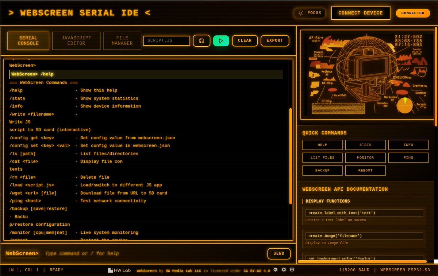Click the 'WebScreen API Documentation' heading

click(x=345, y=189)
